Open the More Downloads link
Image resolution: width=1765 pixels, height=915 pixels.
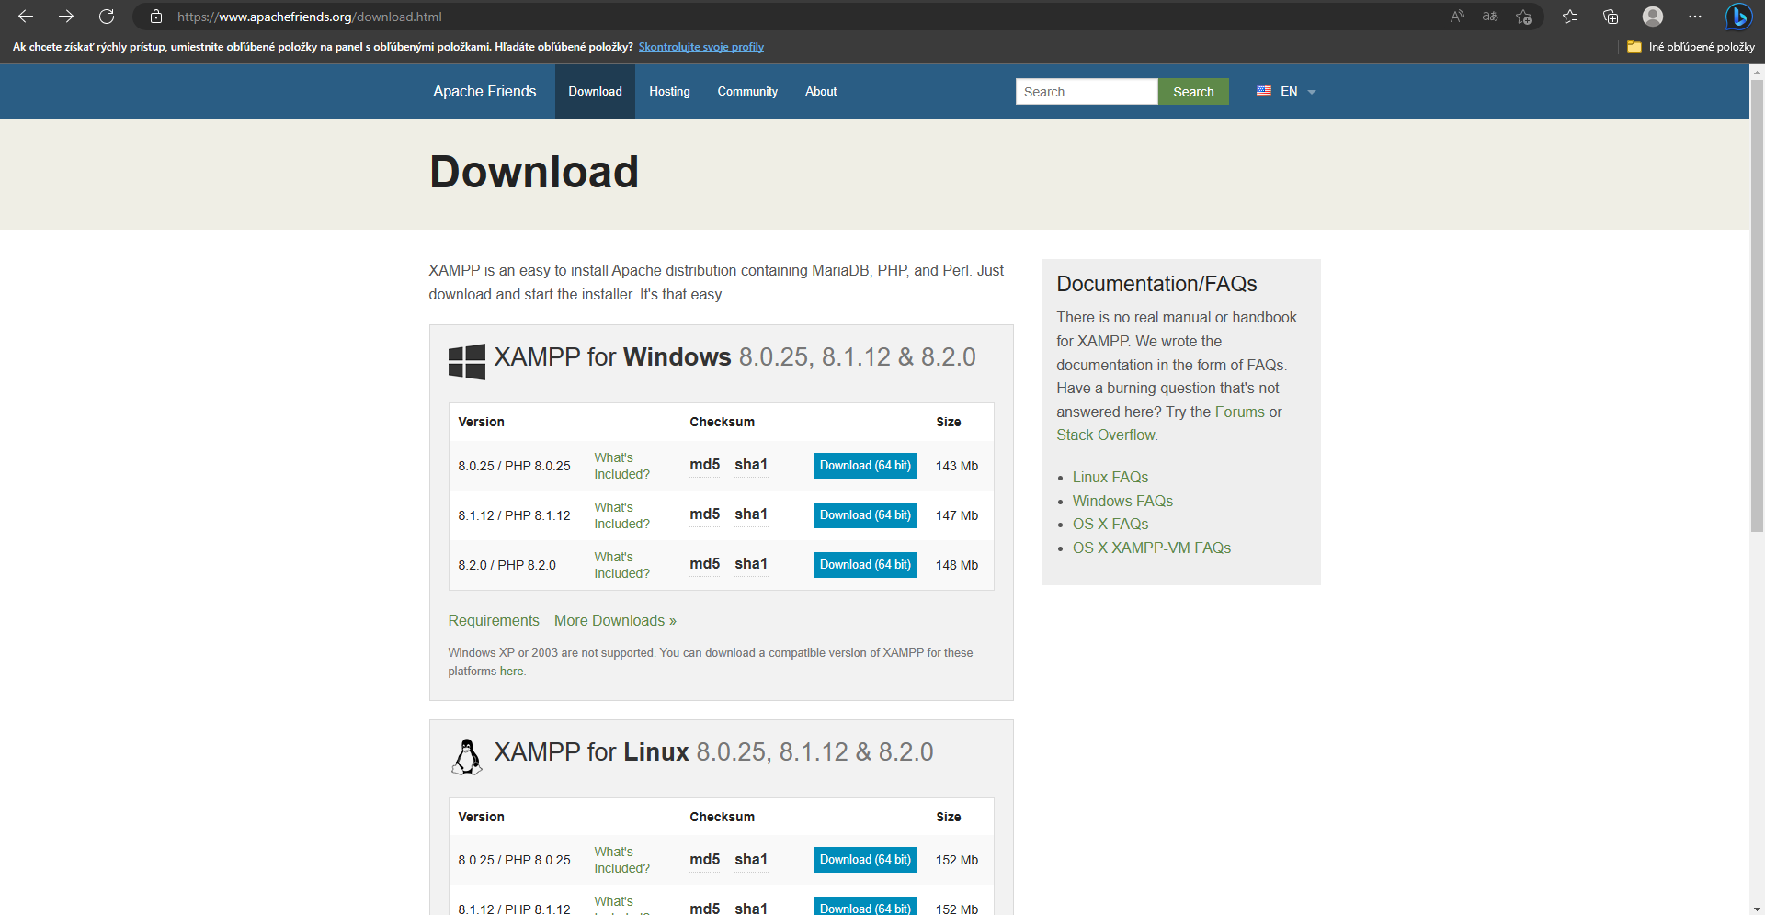[x=615, y=621]
